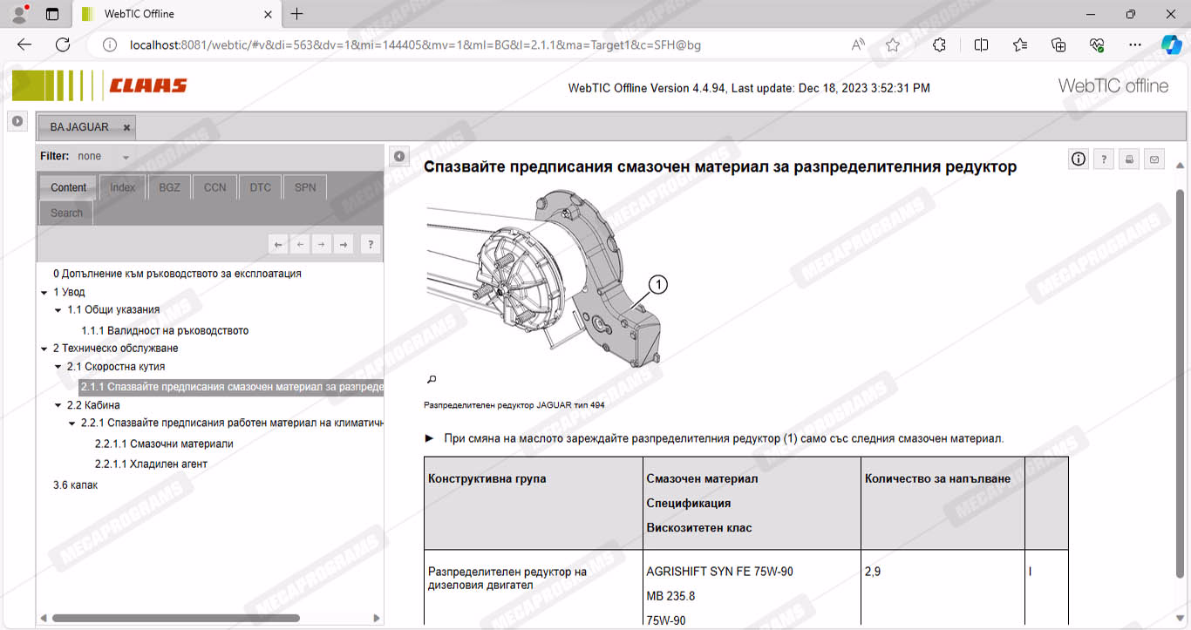This screenshot has width=1191, height=630.
Task: Click the print page icon
Action: coord(1129,159)
